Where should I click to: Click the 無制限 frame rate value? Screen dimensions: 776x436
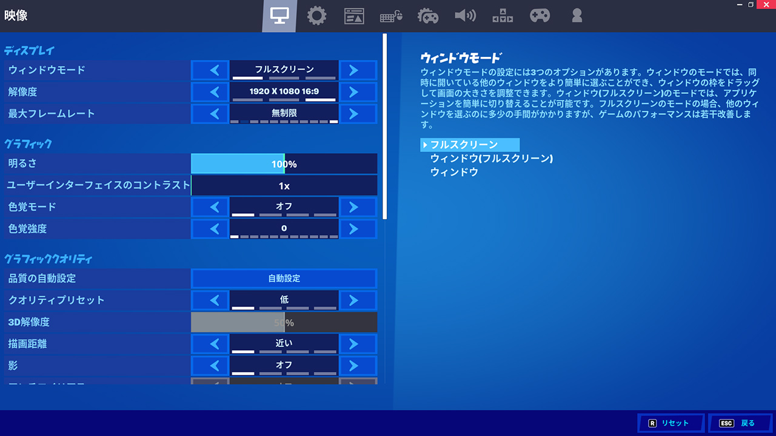click(284, 113)
